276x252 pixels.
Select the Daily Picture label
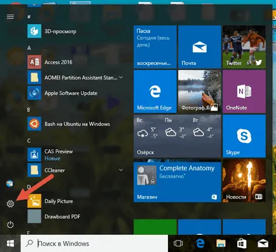click(x=59, y=201)
